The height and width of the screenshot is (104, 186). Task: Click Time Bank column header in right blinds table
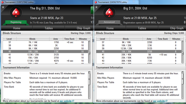[163, 39]
